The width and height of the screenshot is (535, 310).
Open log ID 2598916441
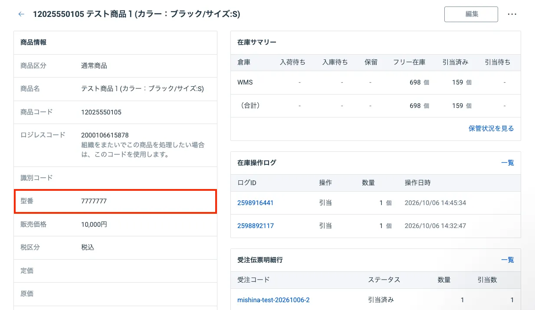[256, 202]
